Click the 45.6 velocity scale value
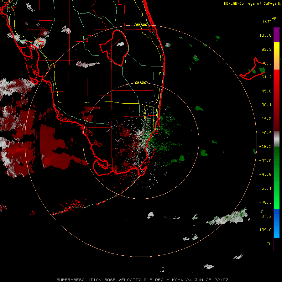This screenshot has height=282, width=282. click(x=267, y=91)
